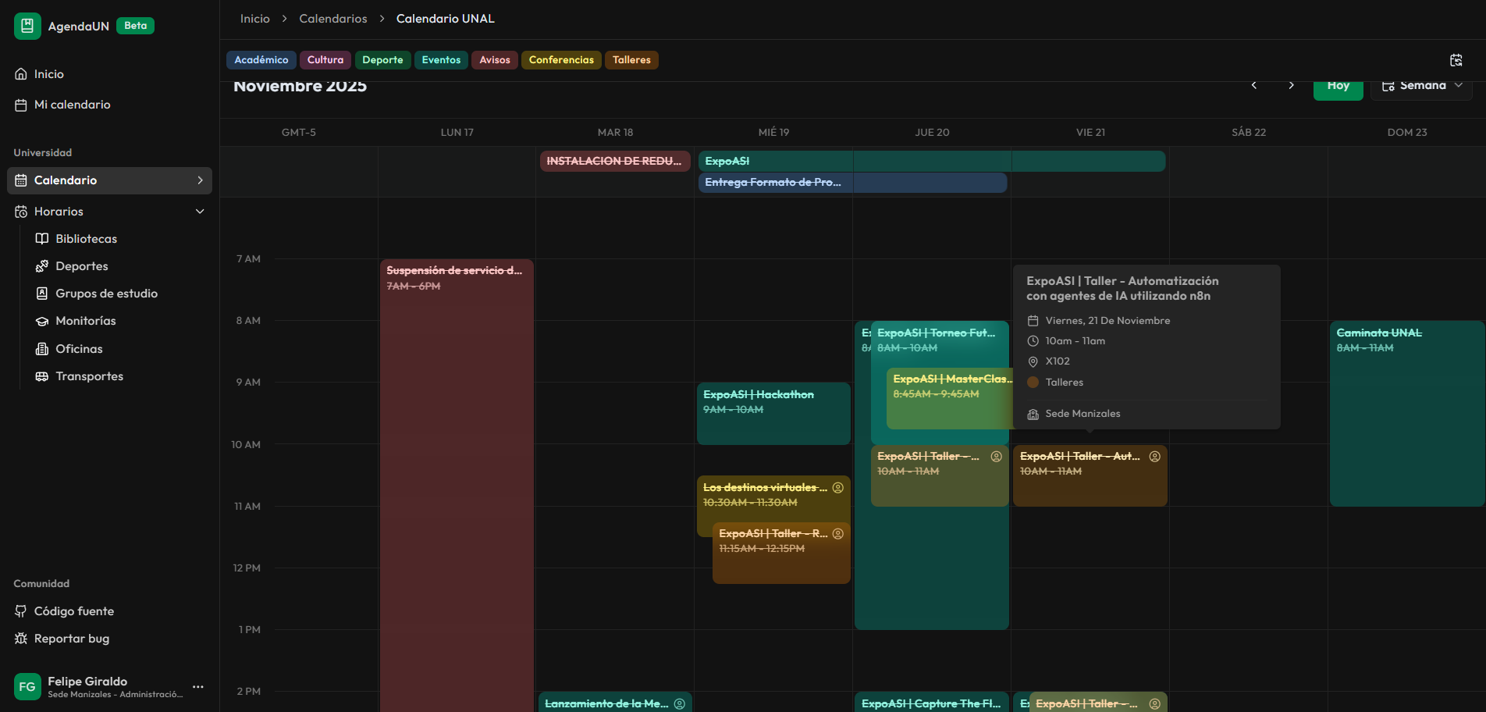This screenshot has height=712, width=1486.
Task: Select the MIÉ 19 day header
Action: tap(773, 133)
